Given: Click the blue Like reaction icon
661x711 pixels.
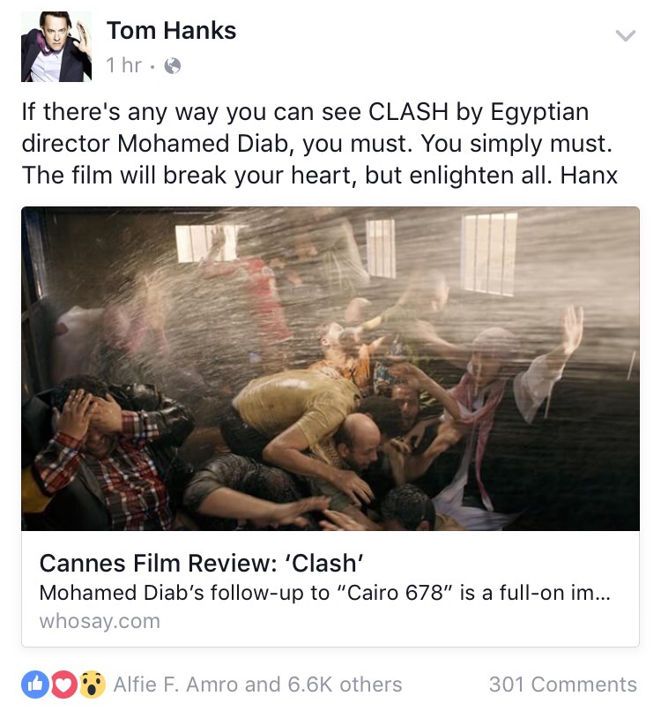Looking at the screenshot, I should [x=35, y=685].
